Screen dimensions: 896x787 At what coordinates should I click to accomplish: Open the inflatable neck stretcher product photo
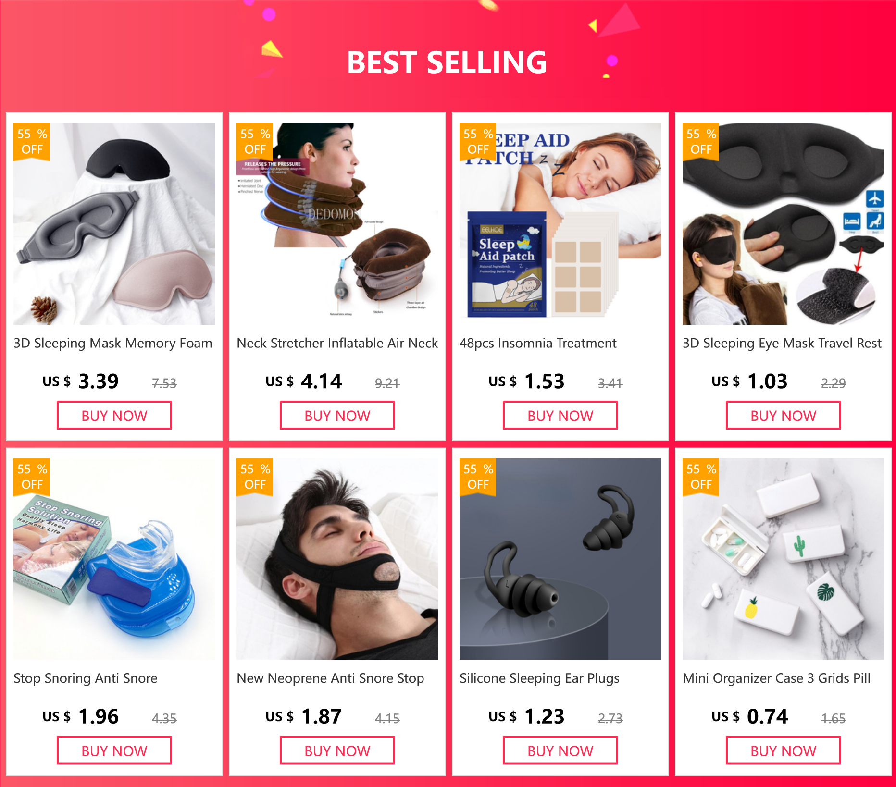pos(337,224)
